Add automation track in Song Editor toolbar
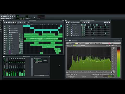Screen dimensions: 125x94 (13, 23)
